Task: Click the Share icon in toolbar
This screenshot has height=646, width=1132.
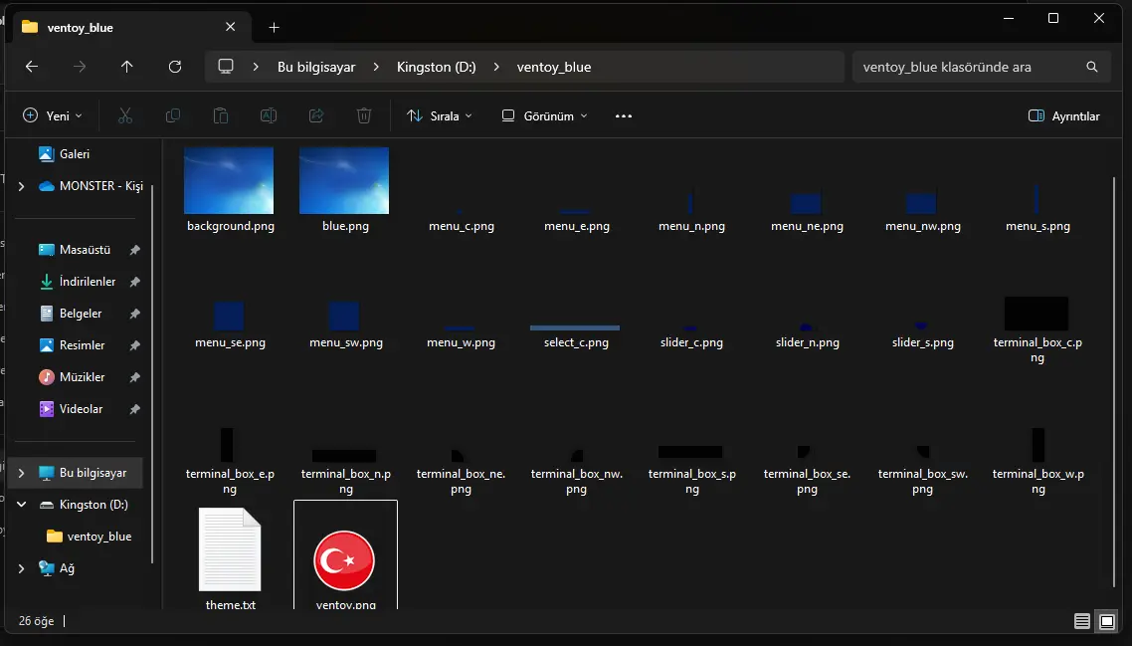Action: point(316,115)
